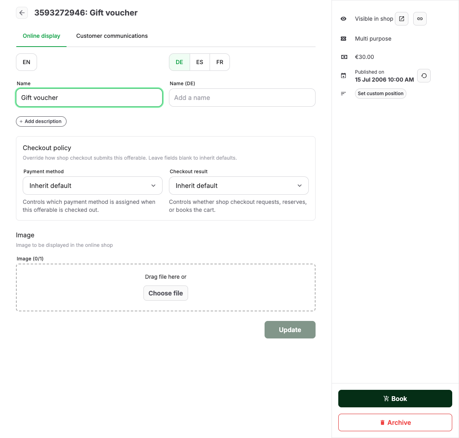Screen dimensions: 459x438
Task: Click the eye visibility icon
Action: click(344, 19)
